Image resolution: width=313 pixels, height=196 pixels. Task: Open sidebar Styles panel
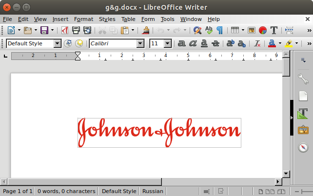click(x=303, y=114)
